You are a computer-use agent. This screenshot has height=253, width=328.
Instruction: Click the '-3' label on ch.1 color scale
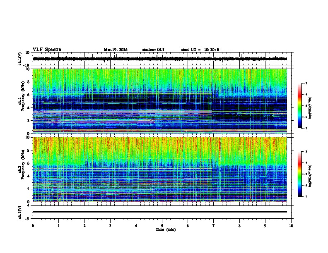pyautogui.click(x=305, y=83)
